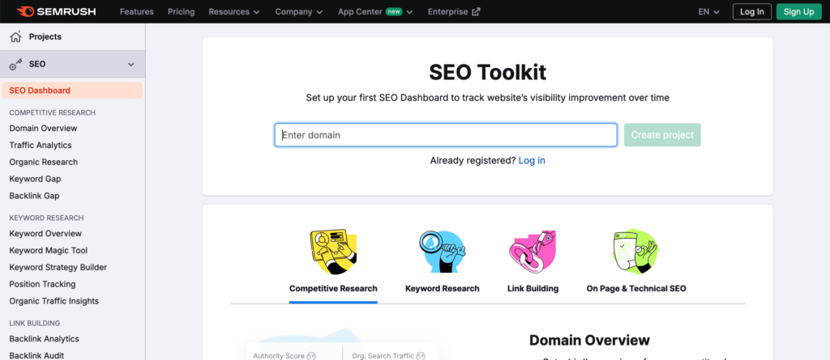
Task: Switch to the Keyword Research tab
Action: pos(442,289)
